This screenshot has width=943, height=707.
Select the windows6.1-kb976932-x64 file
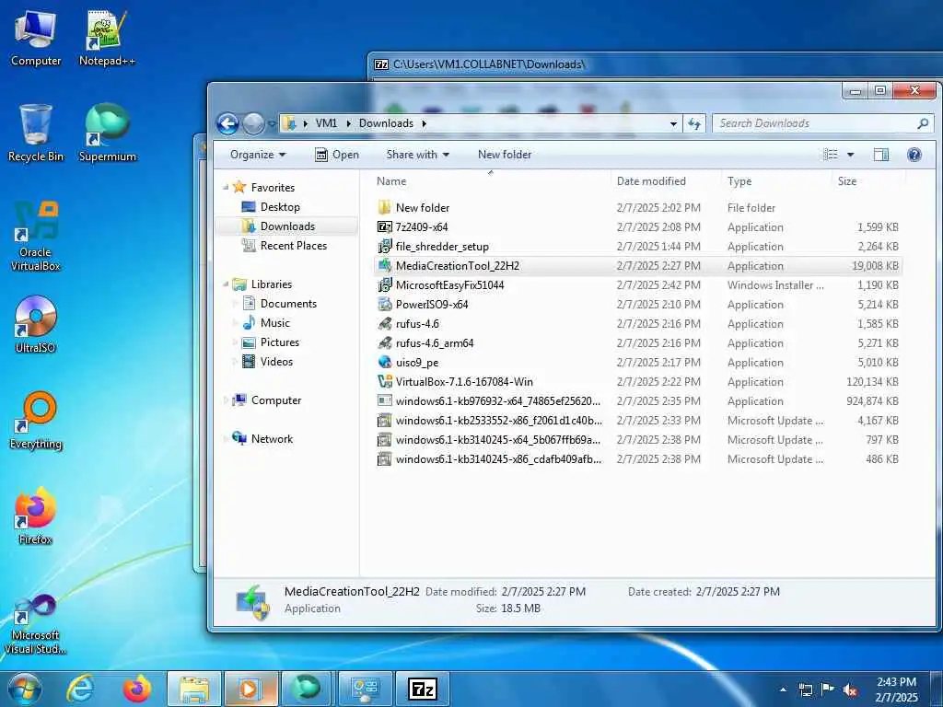(x=637, y=401)
